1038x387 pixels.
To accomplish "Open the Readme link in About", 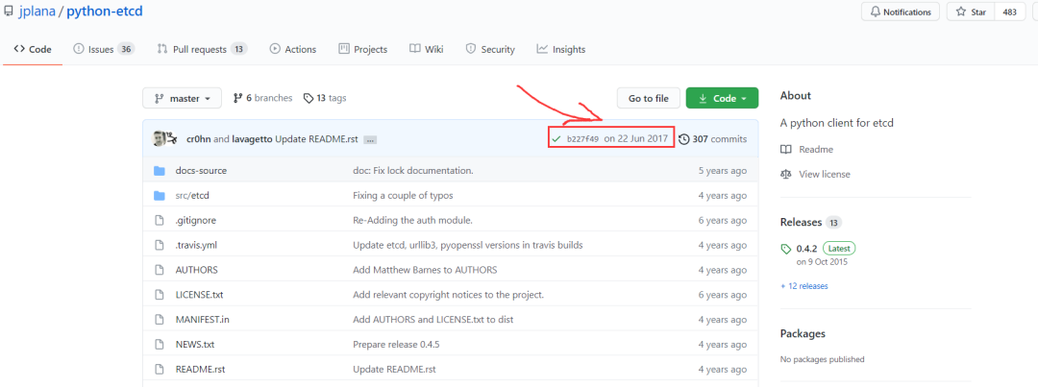I will click(807, 150).
